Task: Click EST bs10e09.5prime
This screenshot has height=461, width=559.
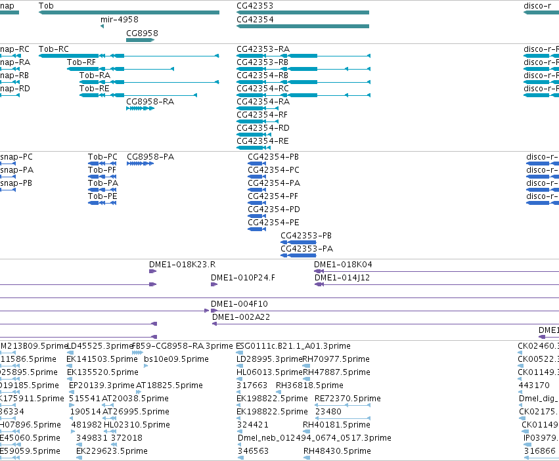Action: click(177, 360)
